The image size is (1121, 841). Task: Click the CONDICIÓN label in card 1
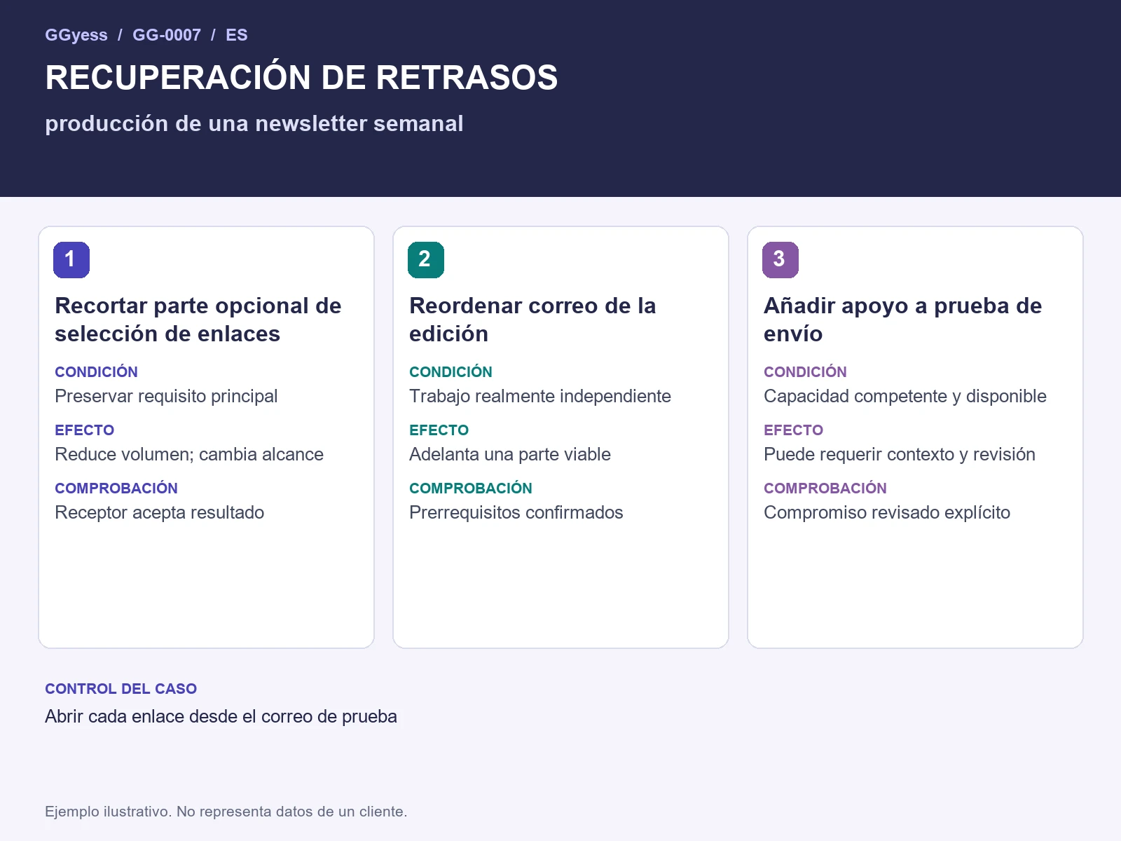point(96,372)
